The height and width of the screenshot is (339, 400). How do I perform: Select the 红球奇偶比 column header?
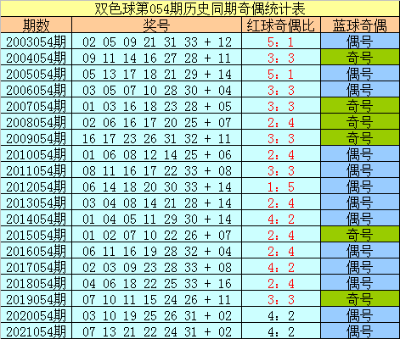tap(281, 25)
